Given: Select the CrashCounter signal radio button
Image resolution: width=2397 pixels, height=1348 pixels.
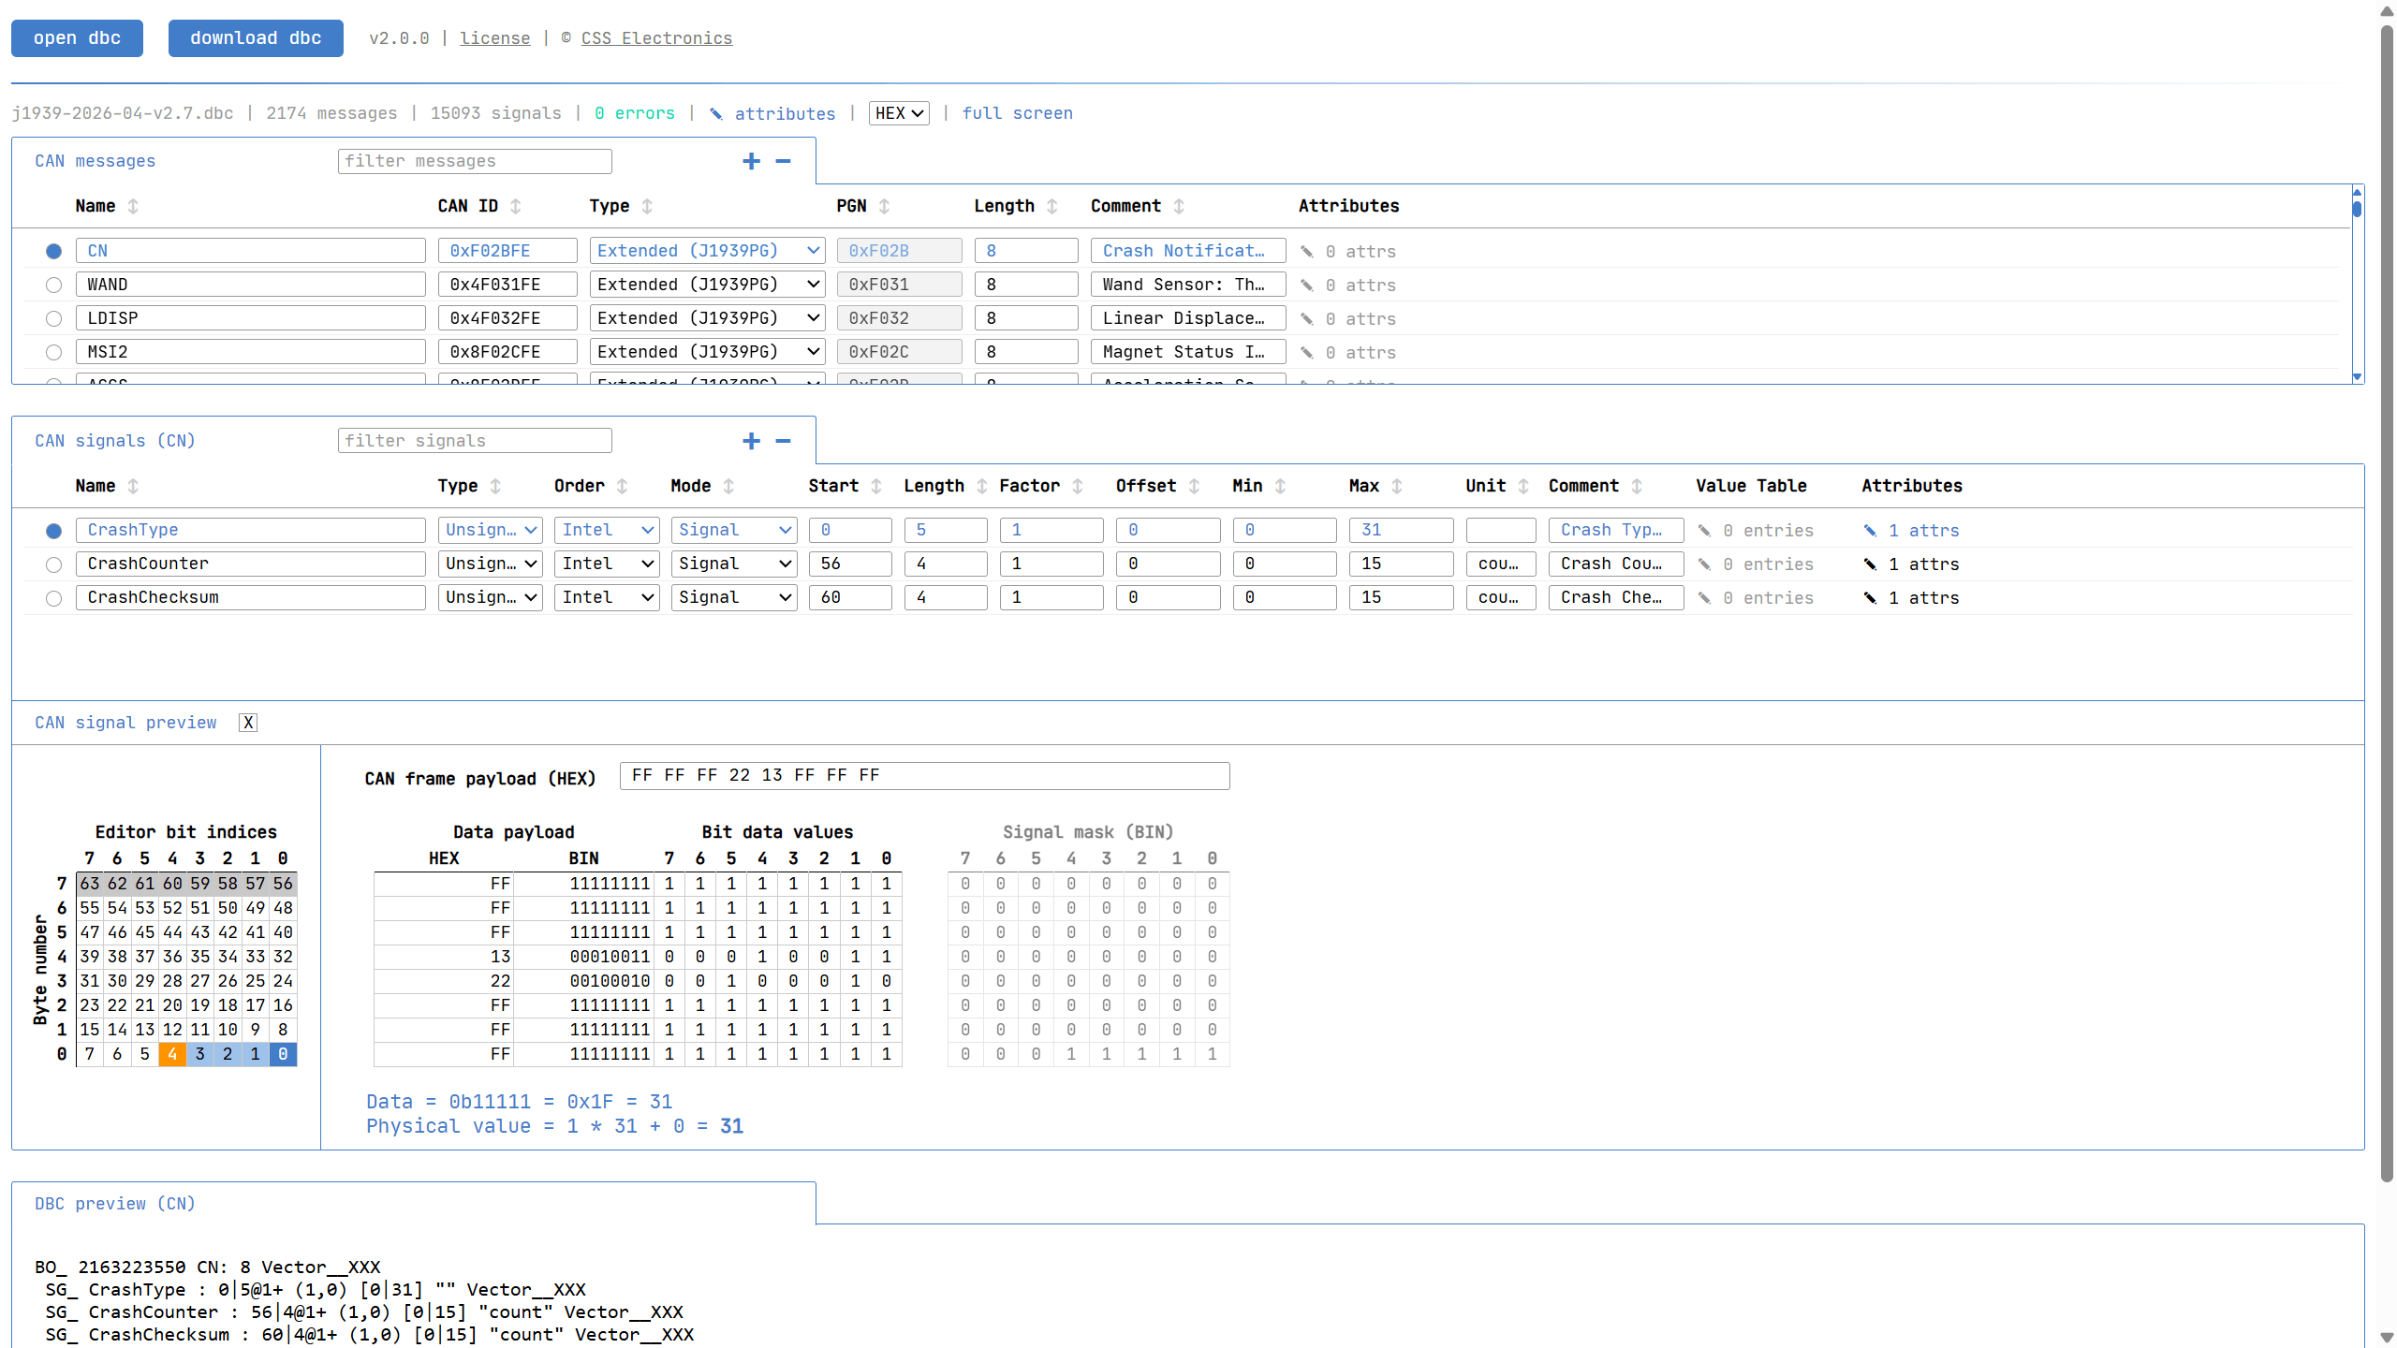Looking at the screenshot, I should tap(53, 564).
